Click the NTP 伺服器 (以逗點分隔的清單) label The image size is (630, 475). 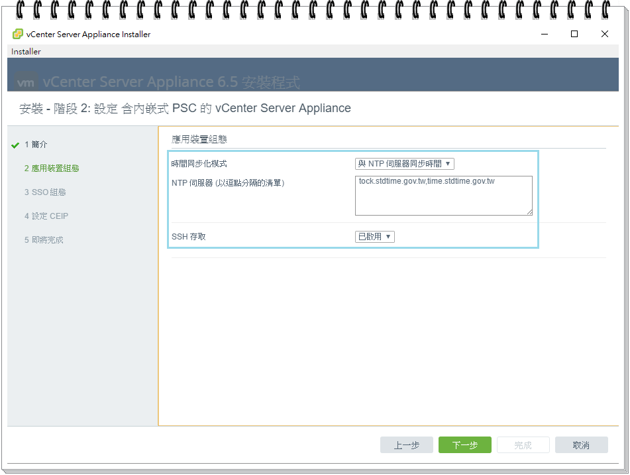point(228,183)
